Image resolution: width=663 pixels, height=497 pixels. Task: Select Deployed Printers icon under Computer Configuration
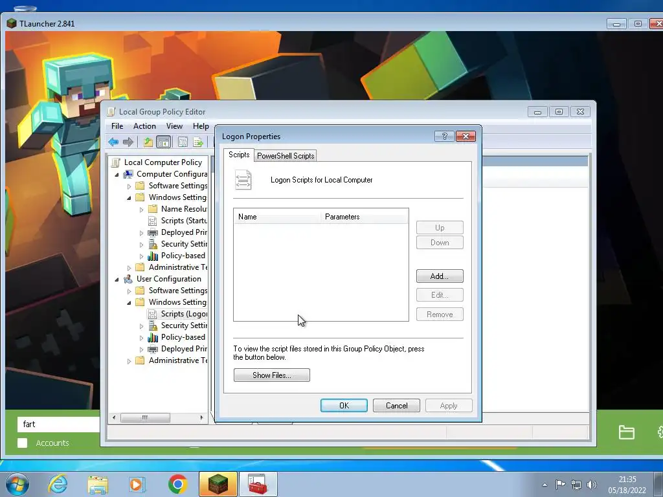[x=153, y=232]
